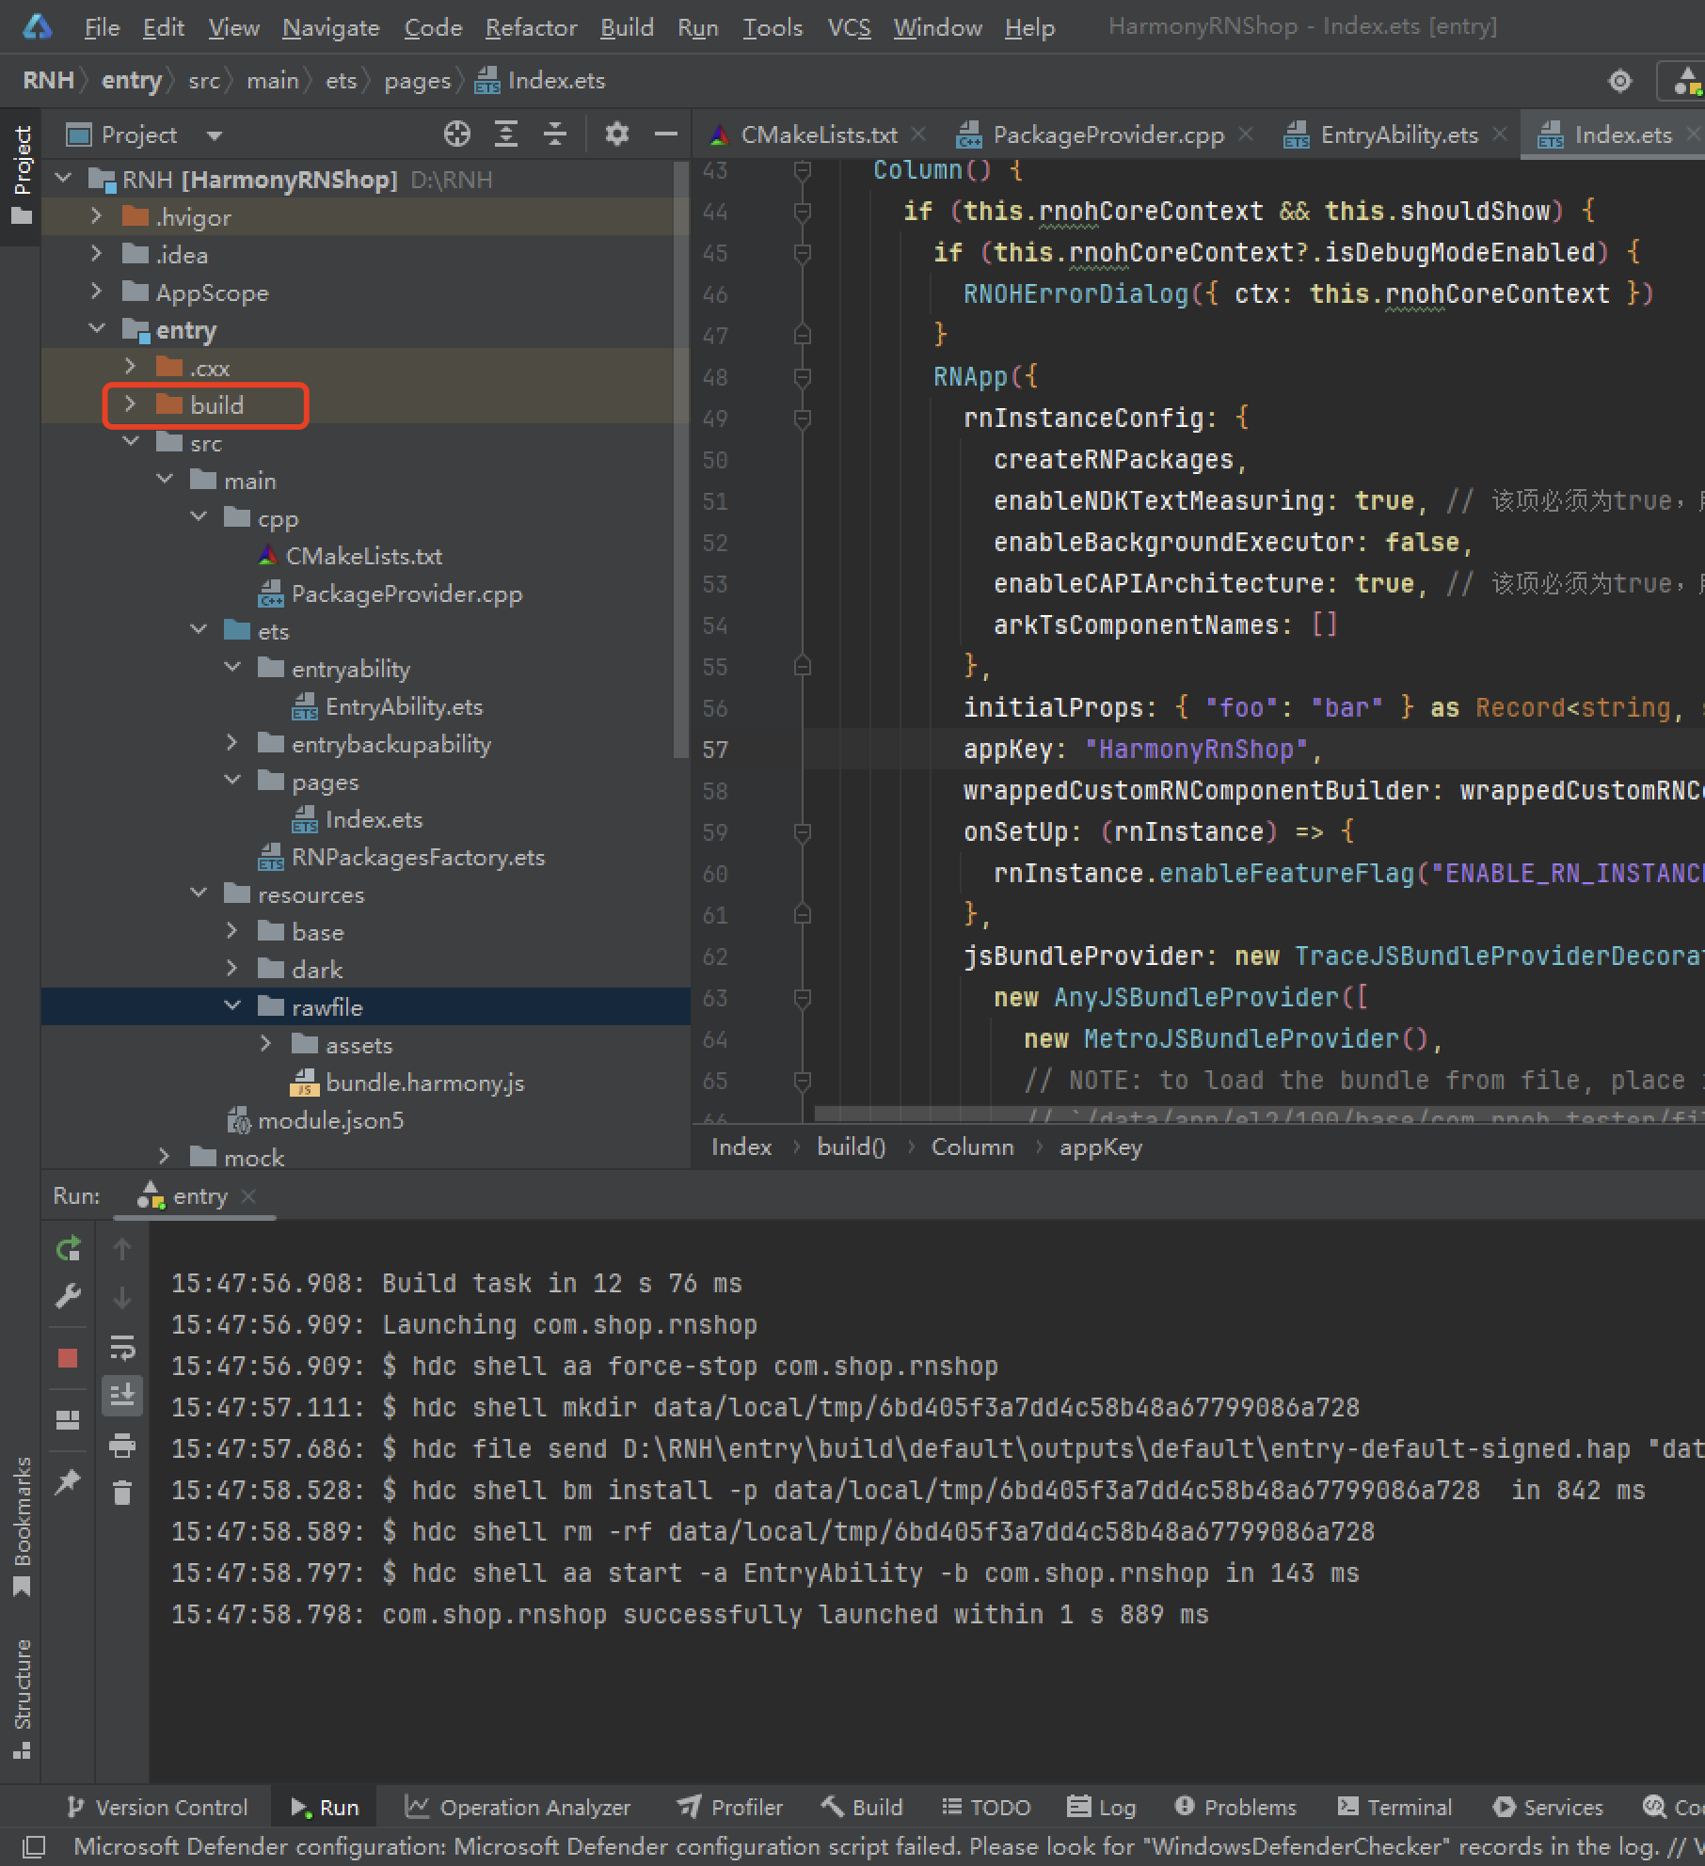Expand the mock folder

(x=164, y=1157)
